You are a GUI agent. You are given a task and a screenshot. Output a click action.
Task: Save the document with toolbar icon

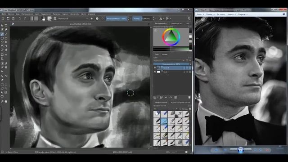pos(13,18)
